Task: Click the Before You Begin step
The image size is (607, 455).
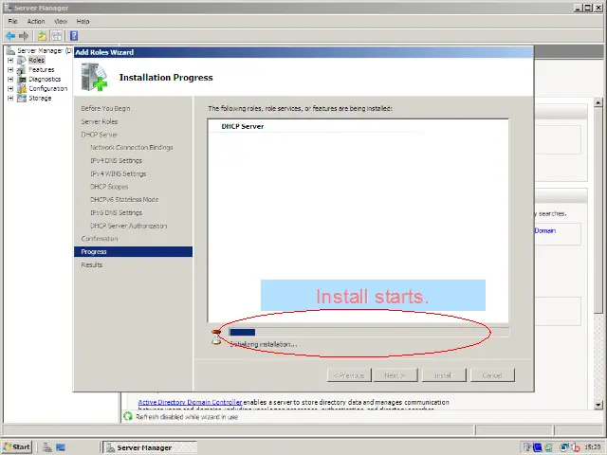Action: 105,108
